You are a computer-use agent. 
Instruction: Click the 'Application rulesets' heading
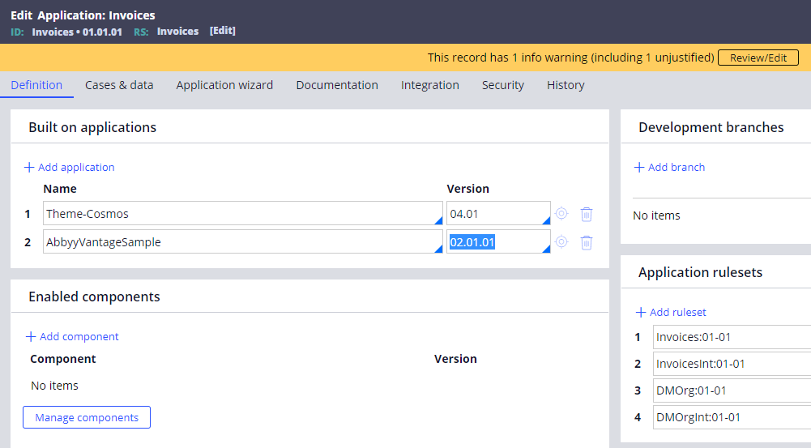click(700, 272)
